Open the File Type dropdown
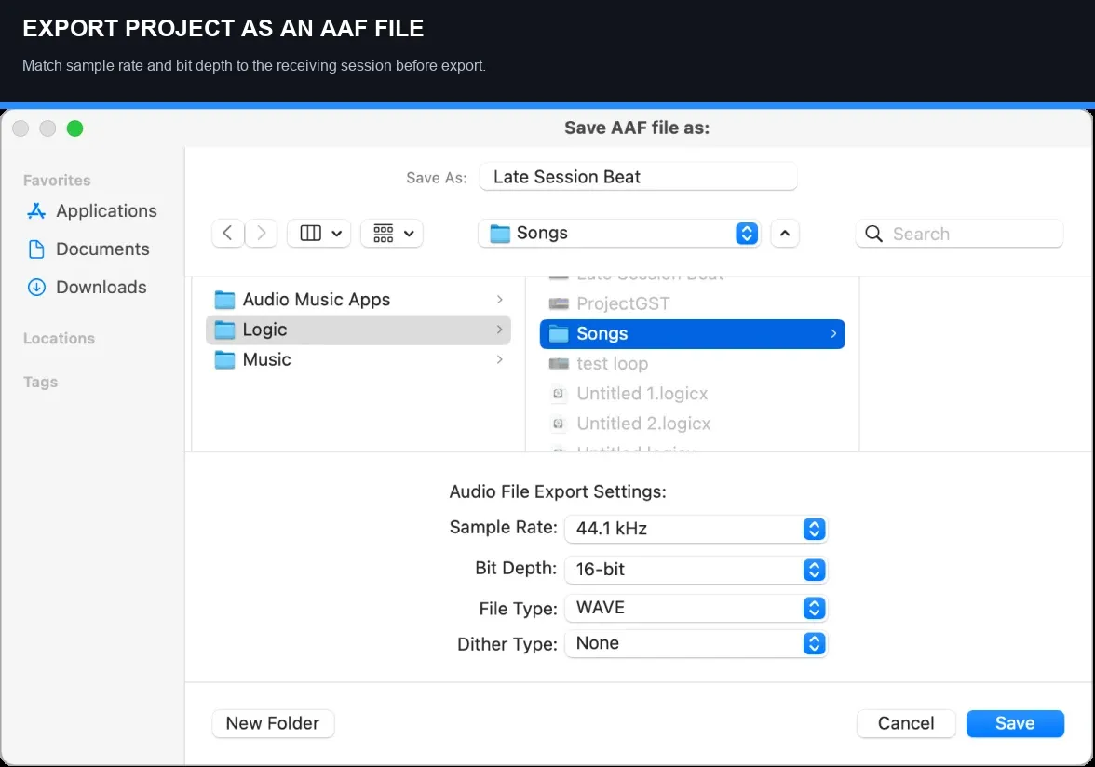 point(696,608)
